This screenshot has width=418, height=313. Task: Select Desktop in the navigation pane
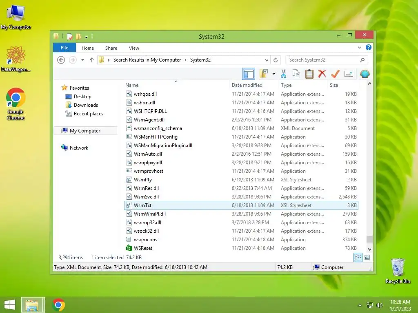pyautogui.click(x=82, y=96)
